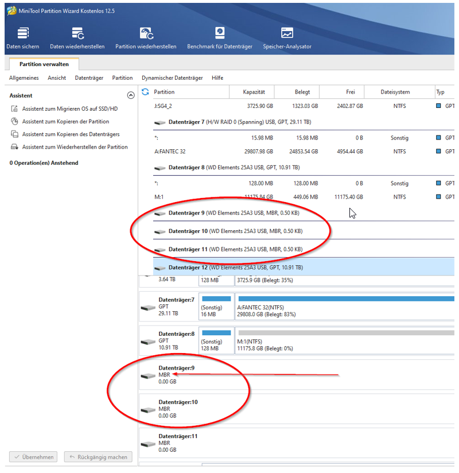The width and height of the screenshot is (459, 473).
Task: Click disk icon of Datenträger 12 list row
Action: pyautogui.click(x=160, y=268)
